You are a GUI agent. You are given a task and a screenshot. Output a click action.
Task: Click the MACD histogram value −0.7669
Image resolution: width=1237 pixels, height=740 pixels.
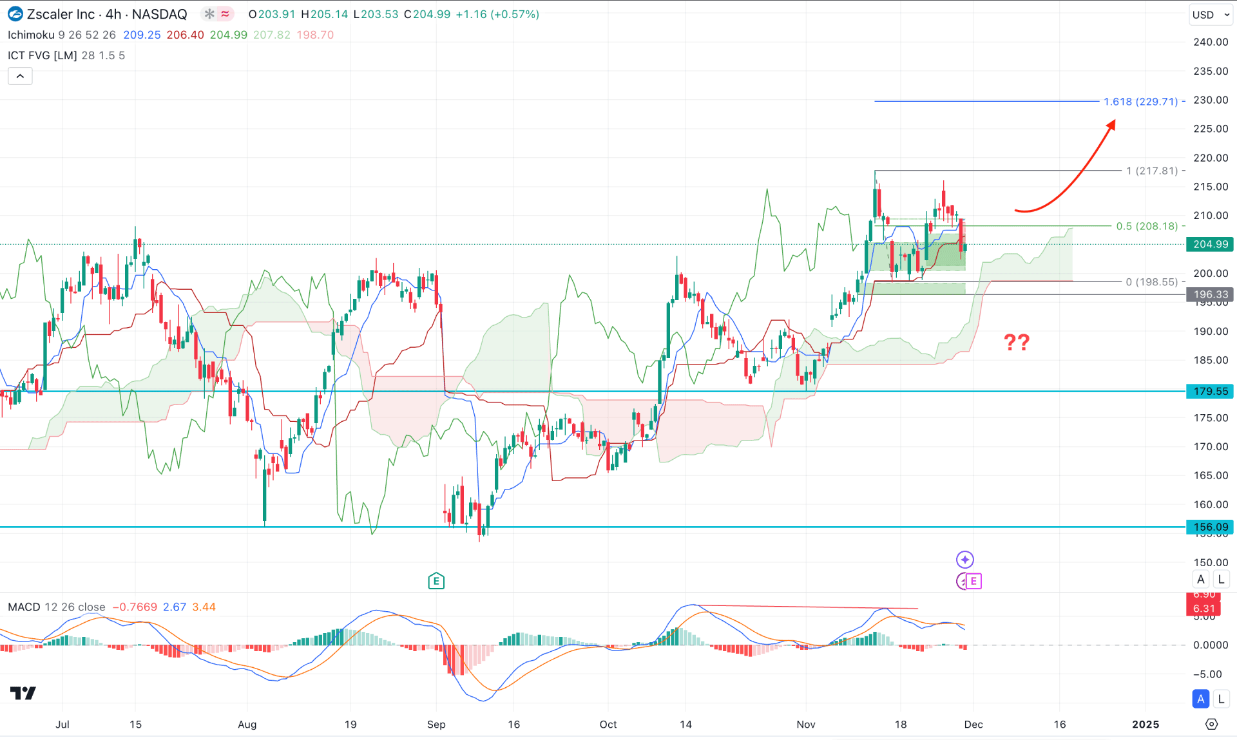point(135,607)
